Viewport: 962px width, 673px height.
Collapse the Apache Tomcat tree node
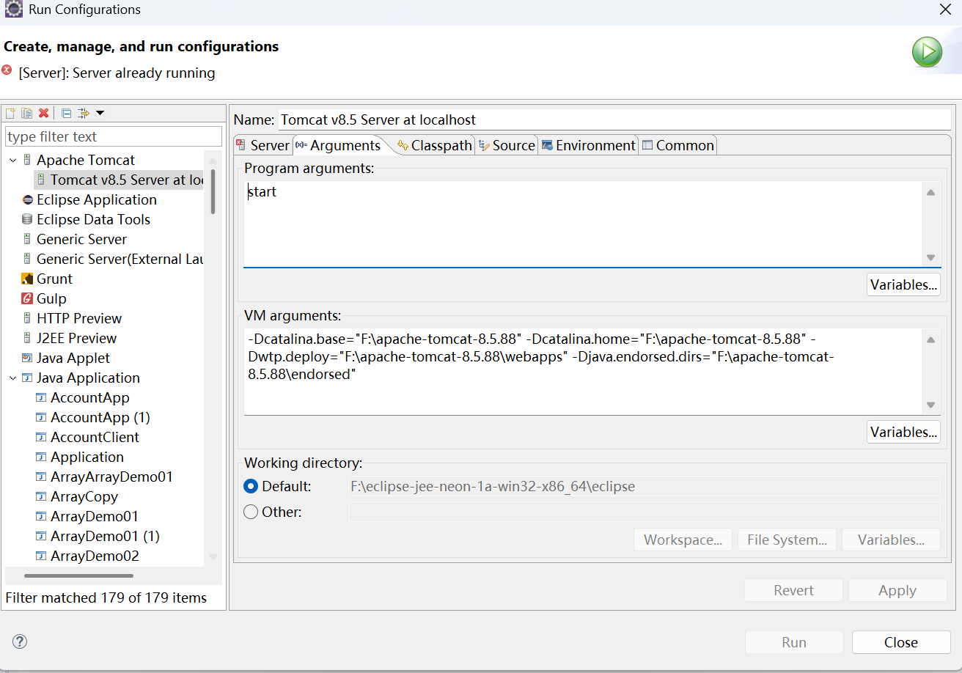point(12,160)
